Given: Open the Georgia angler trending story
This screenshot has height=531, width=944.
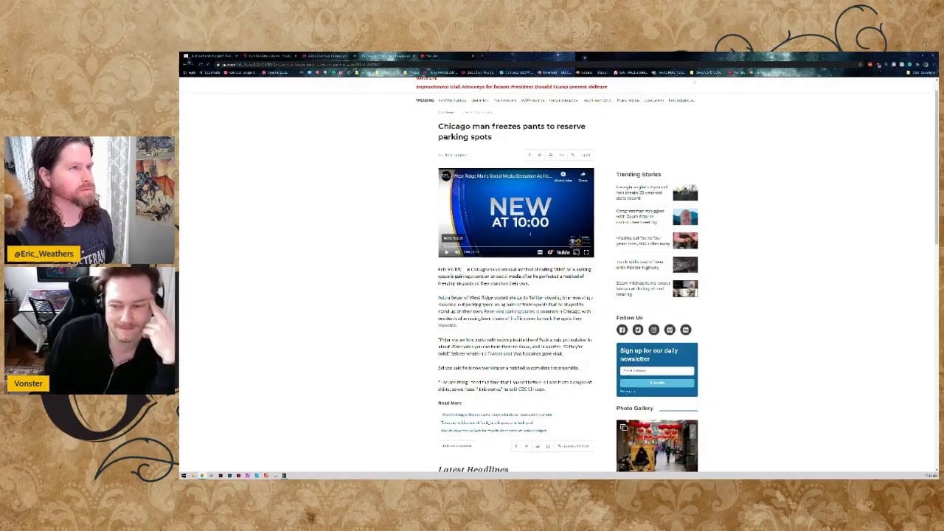Looking at the screenshot, I should pos(642,192).
